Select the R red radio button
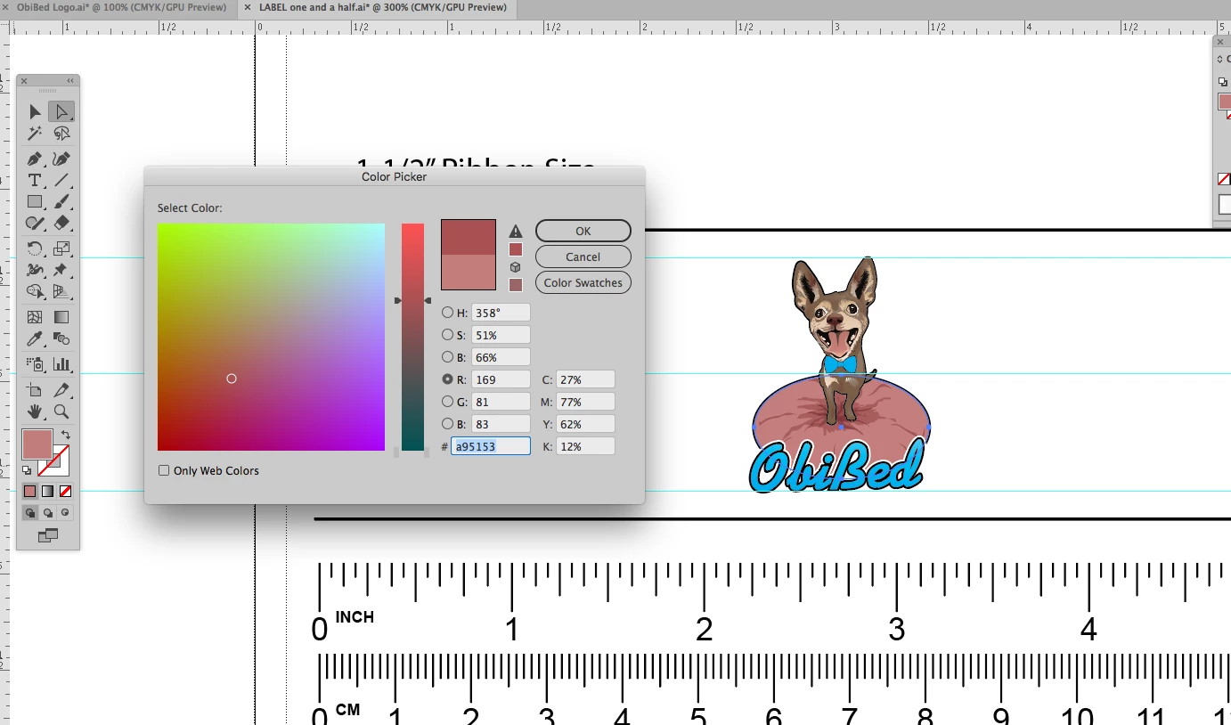This screenshot has width=1231, height=725. coord(448,379)
